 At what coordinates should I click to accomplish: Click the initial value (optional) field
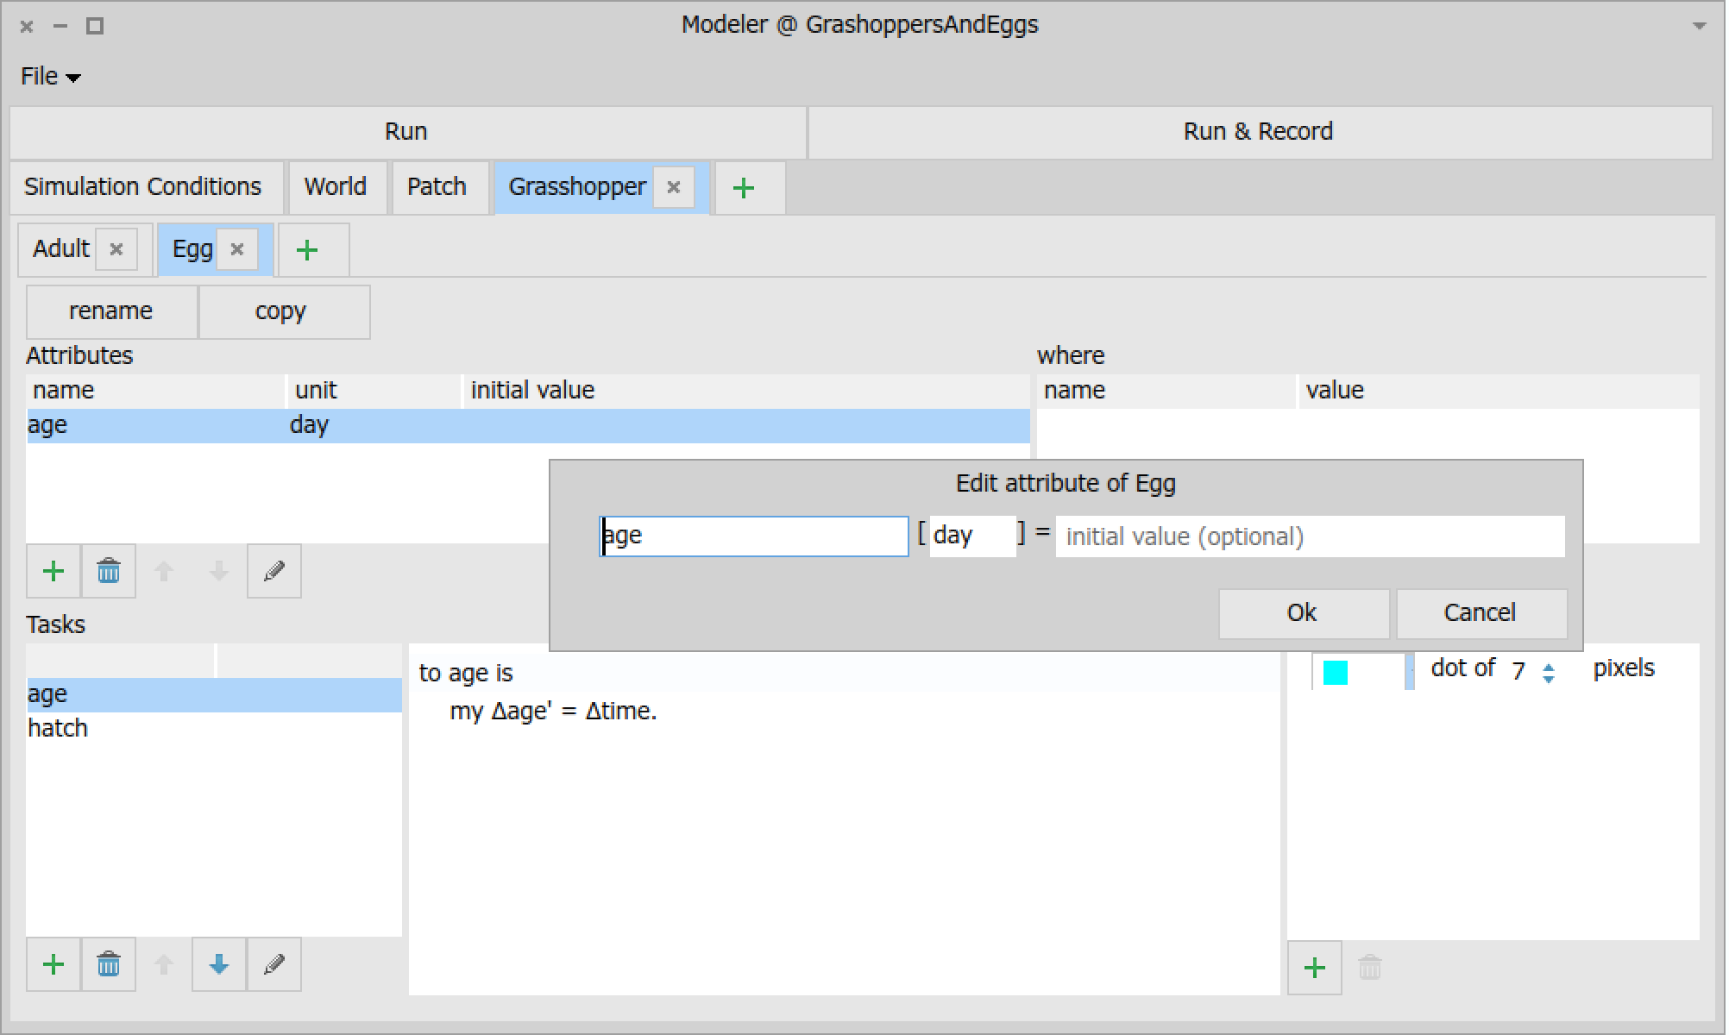[x=1311, y=536]
